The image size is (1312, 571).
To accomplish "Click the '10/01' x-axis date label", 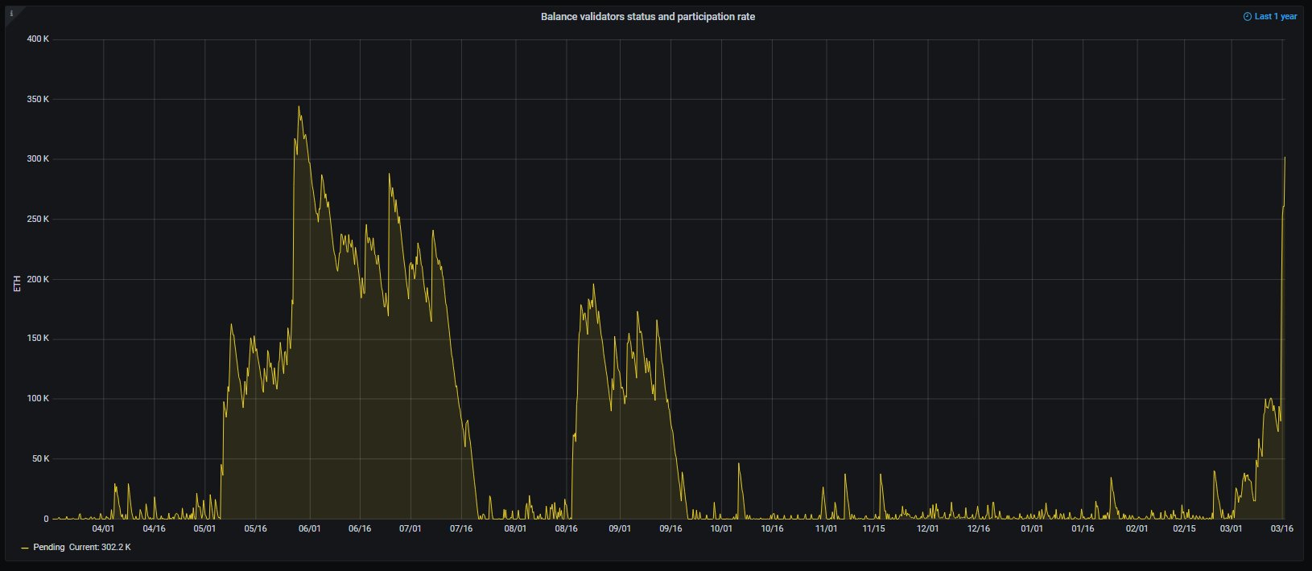I will coord(721,529).
